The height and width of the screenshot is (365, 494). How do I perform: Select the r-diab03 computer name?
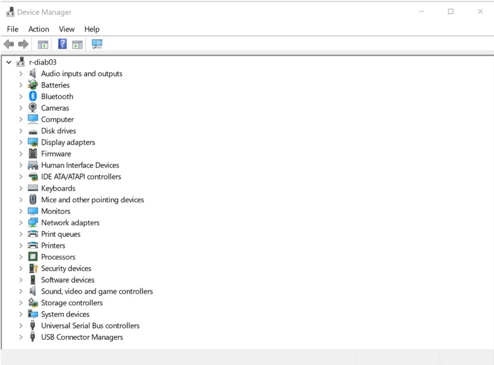tap(43, 62)
